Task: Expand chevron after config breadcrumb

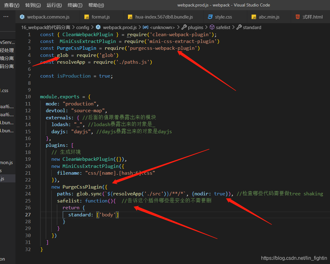Action: [x=92, y=28]
